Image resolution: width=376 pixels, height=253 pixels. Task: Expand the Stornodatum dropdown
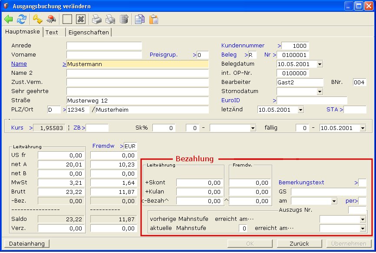point(320,92)
